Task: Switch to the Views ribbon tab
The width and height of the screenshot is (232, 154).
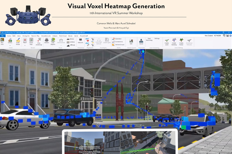Action: (x=19, y=36)
